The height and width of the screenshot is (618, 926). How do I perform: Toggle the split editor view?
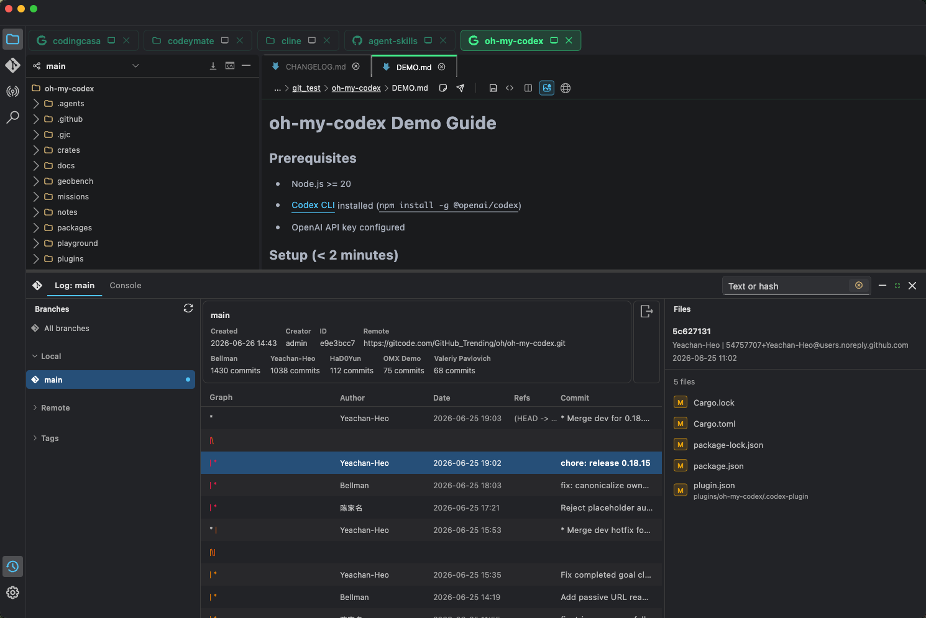[528, 88]
